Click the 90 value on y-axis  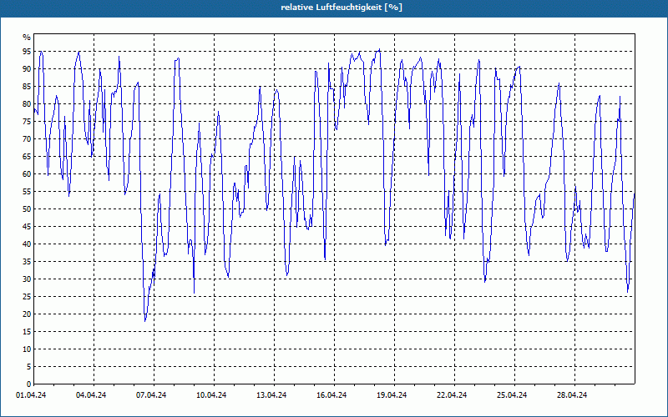click(27, 69)
